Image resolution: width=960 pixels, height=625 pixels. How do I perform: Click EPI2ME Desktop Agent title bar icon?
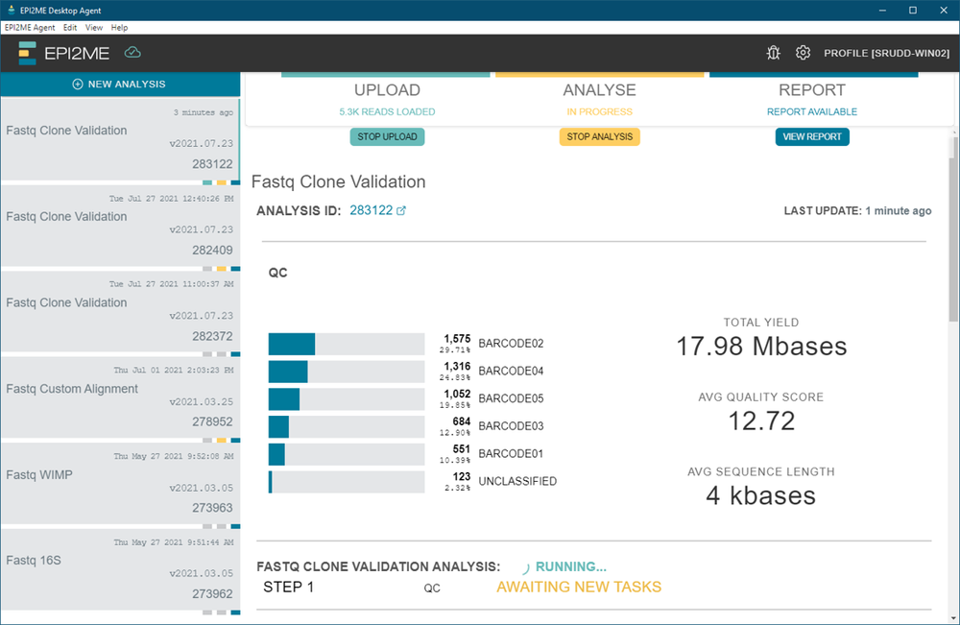11,10
